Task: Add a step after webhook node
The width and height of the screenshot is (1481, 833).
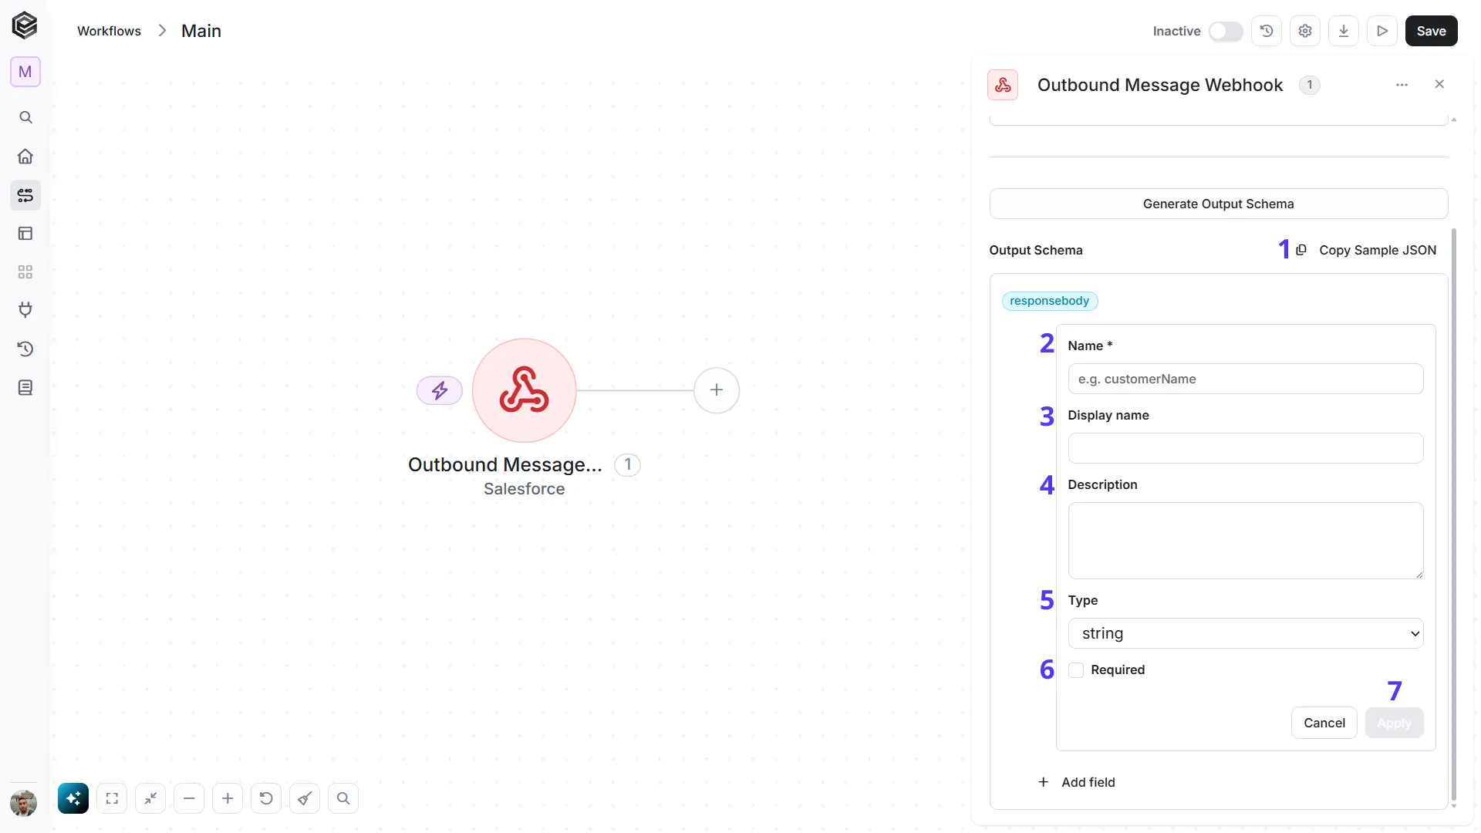Action: [717, 390]
